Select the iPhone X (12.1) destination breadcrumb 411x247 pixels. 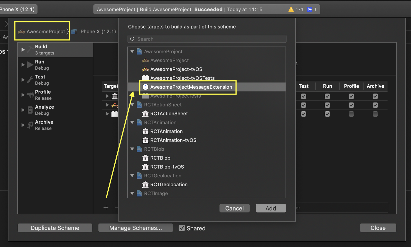pos(94,32)
